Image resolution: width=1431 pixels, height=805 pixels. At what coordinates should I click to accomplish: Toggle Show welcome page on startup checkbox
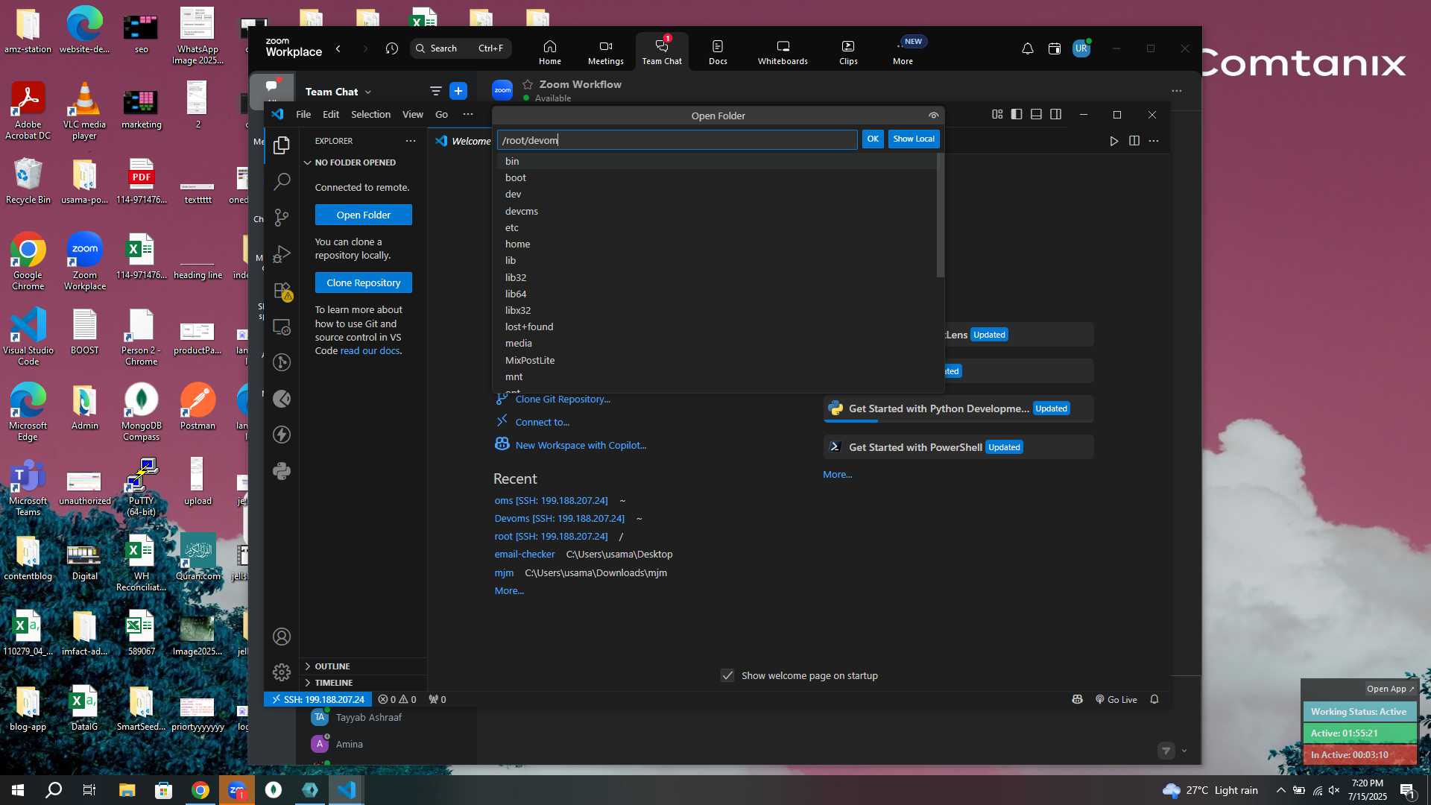click(727, 675)
